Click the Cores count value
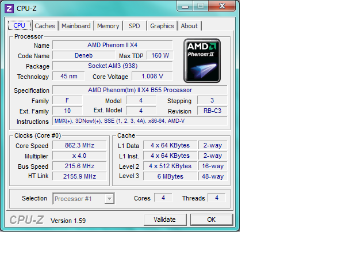Image resolution: width=353 pixels, height=265 pixels. click(x=163, y=198)
